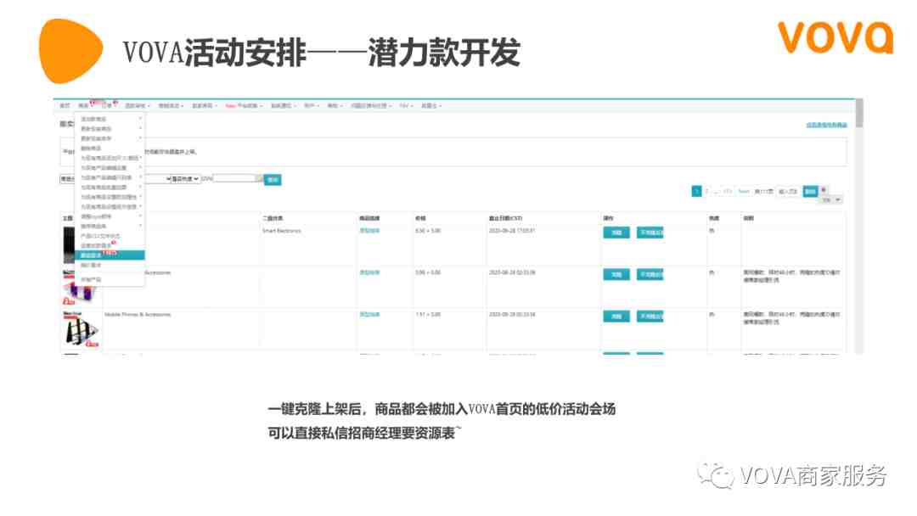Viewport: 917px width, 516px height.
Task: Open the teal product link in the 7.51 + 3.00 row
Action: (x=369, y=315)
